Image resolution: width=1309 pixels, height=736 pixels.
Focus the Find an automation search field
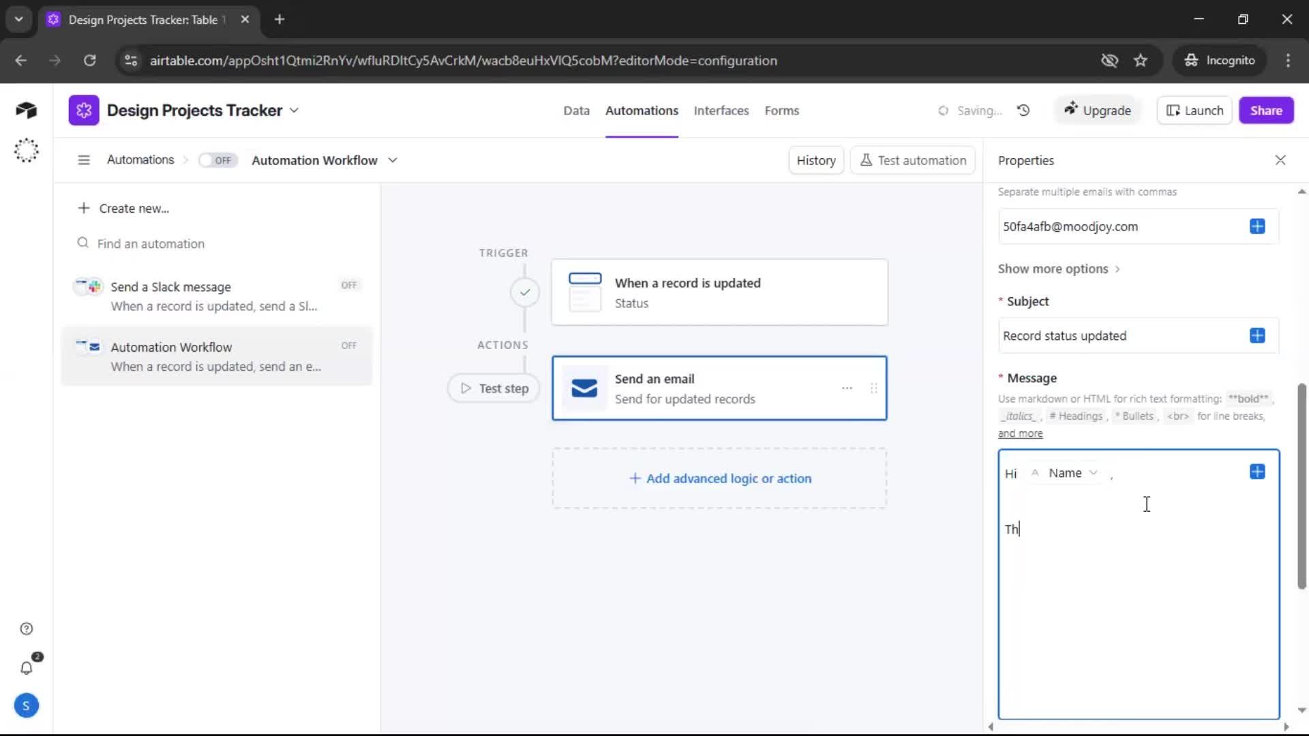[218, 243]
